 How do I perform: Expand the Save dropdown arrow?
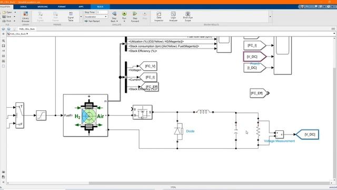point(14,16)
